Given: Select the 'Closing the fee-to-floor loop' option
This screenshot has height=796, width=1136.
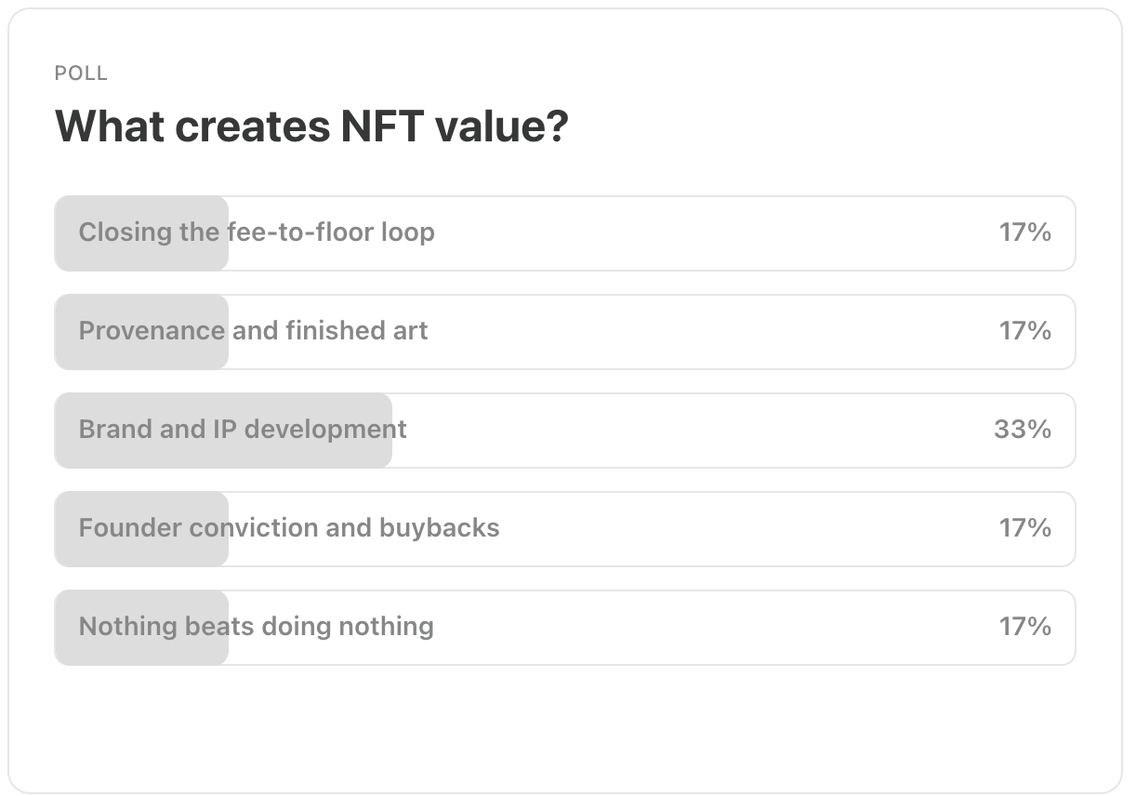Looking at the screenshot, I should coord(565,233).
